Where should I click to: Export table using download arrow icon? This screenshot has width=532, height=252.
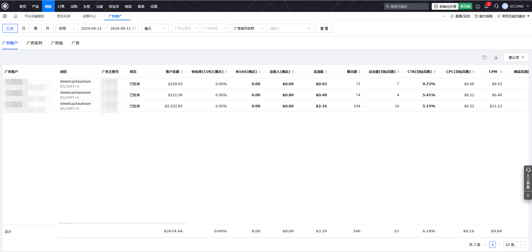(496, 57)
